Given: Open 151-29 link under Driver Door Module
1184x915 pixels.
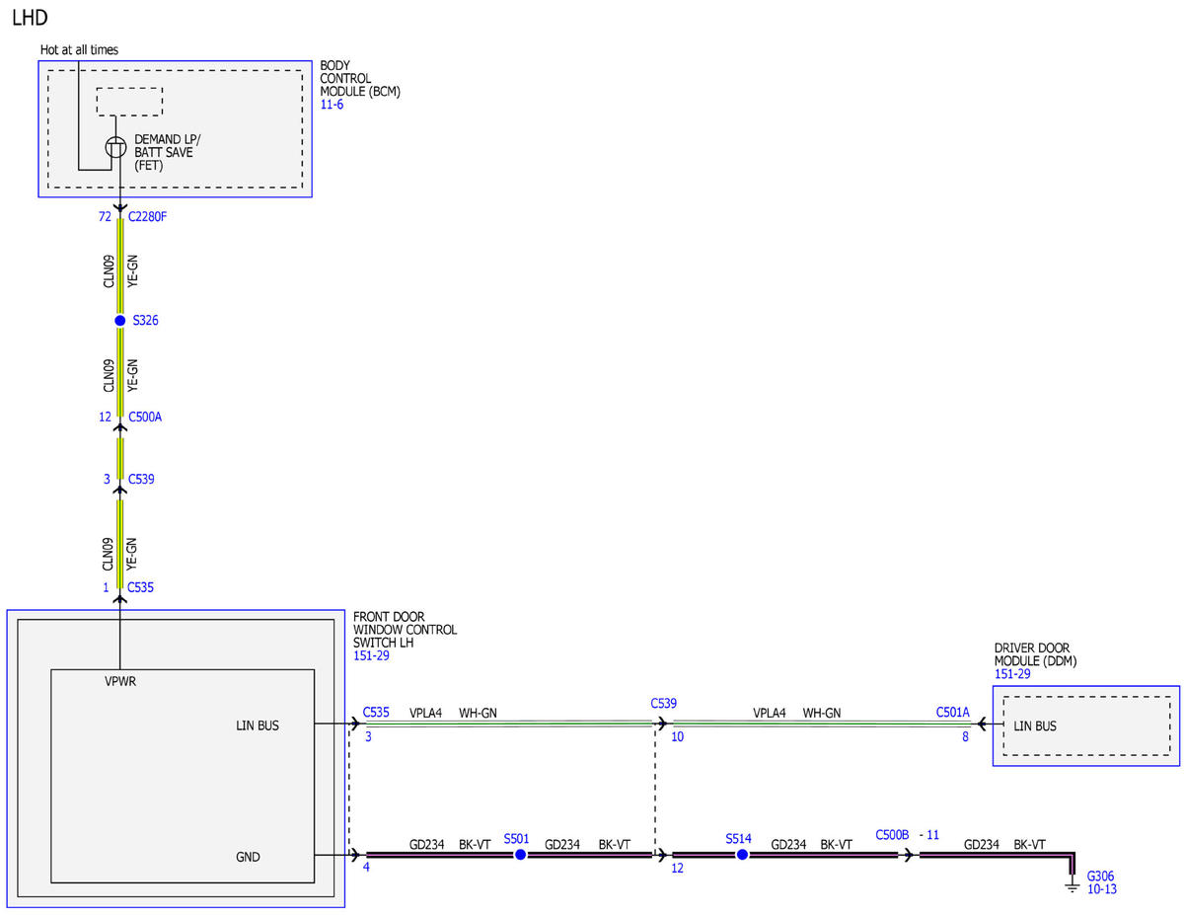Looking at the screenshot, I should coord(1010,674).
